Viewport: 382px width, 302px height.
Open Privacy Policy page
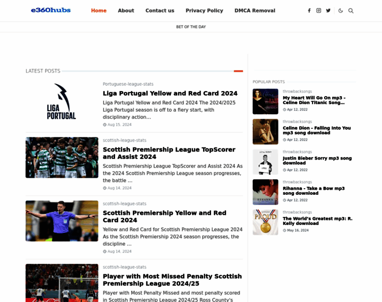pyautogui.click(x=205, y=11)
